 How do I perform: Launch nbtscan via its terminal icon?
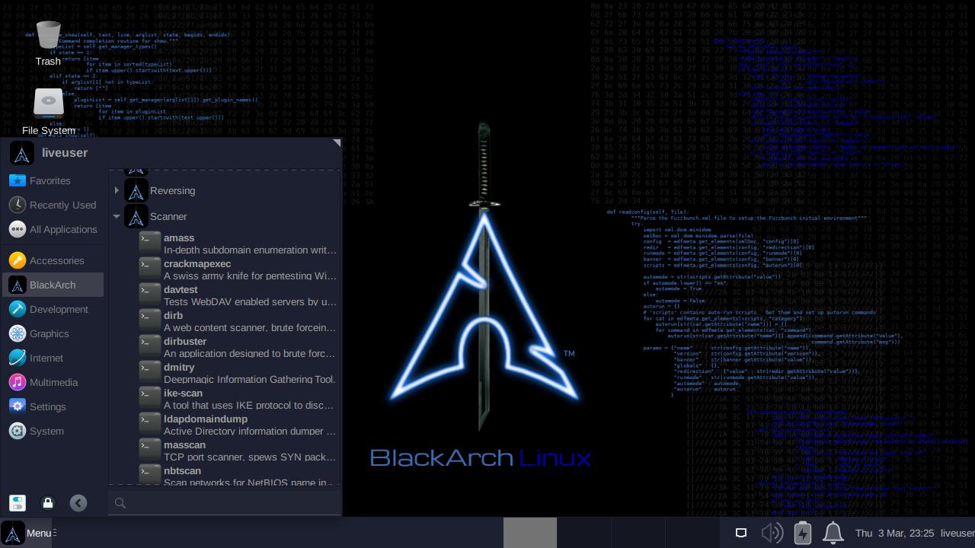150,474
